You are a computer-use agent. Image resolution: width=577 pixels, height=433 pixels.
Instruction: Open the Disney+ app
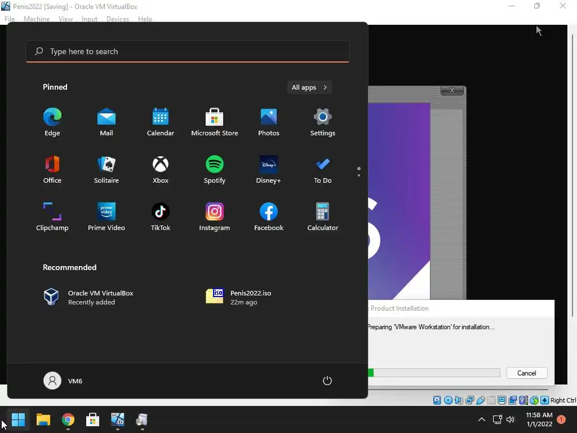coord(269,169)
